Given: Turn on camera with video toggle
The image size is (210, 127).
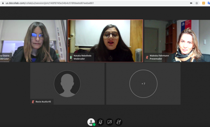Looking at the screenshot, I should click(110, 122).
